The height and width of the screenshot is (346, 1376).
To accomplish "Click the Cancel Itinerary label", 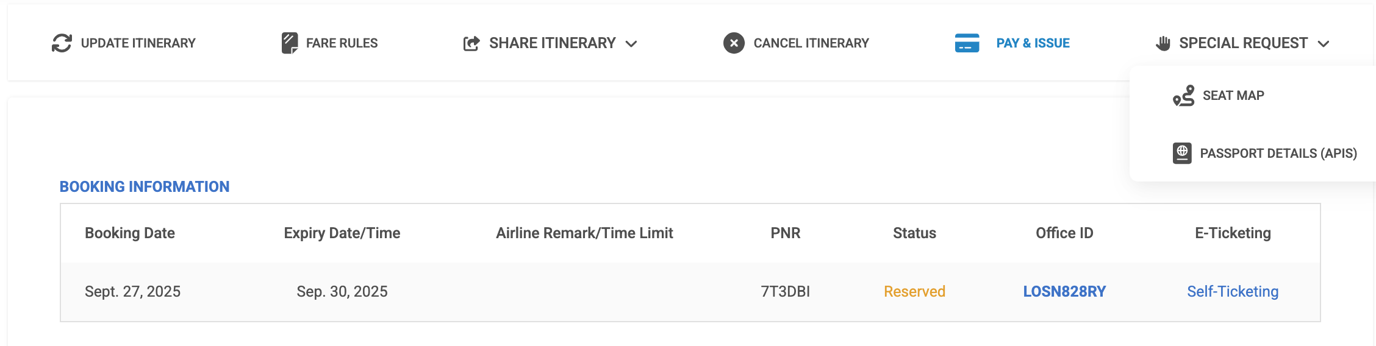I will 811,43.
